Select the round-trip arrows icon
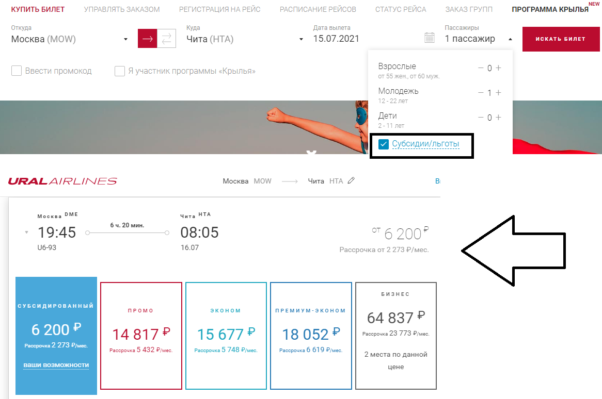Screen dimensions: 602x399 167,39
